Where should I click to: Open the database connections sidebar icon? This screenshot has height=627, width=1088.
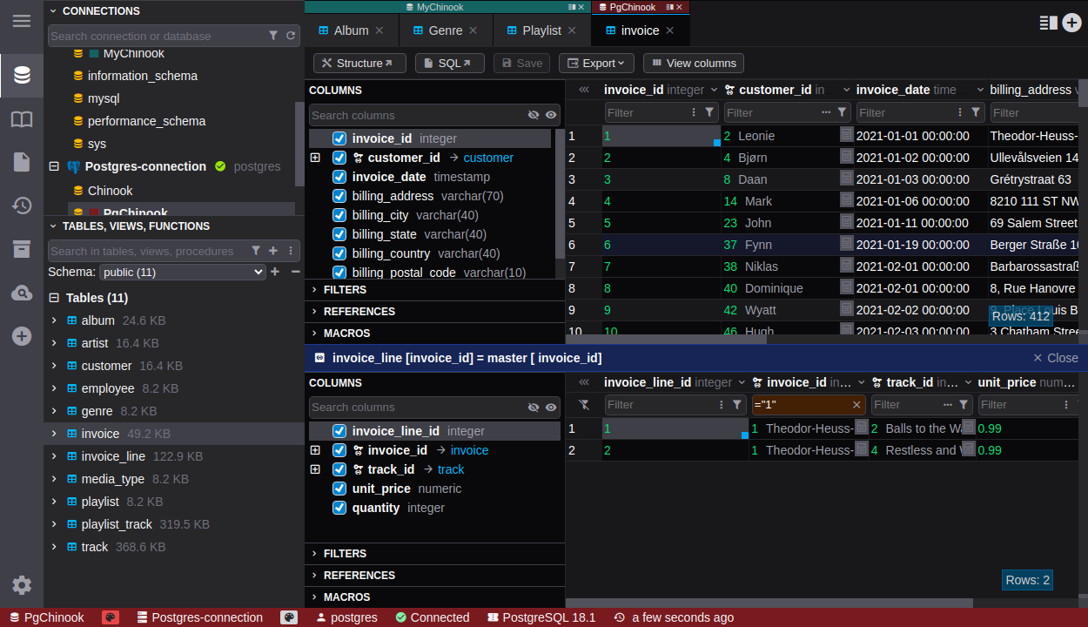point(22,75)
